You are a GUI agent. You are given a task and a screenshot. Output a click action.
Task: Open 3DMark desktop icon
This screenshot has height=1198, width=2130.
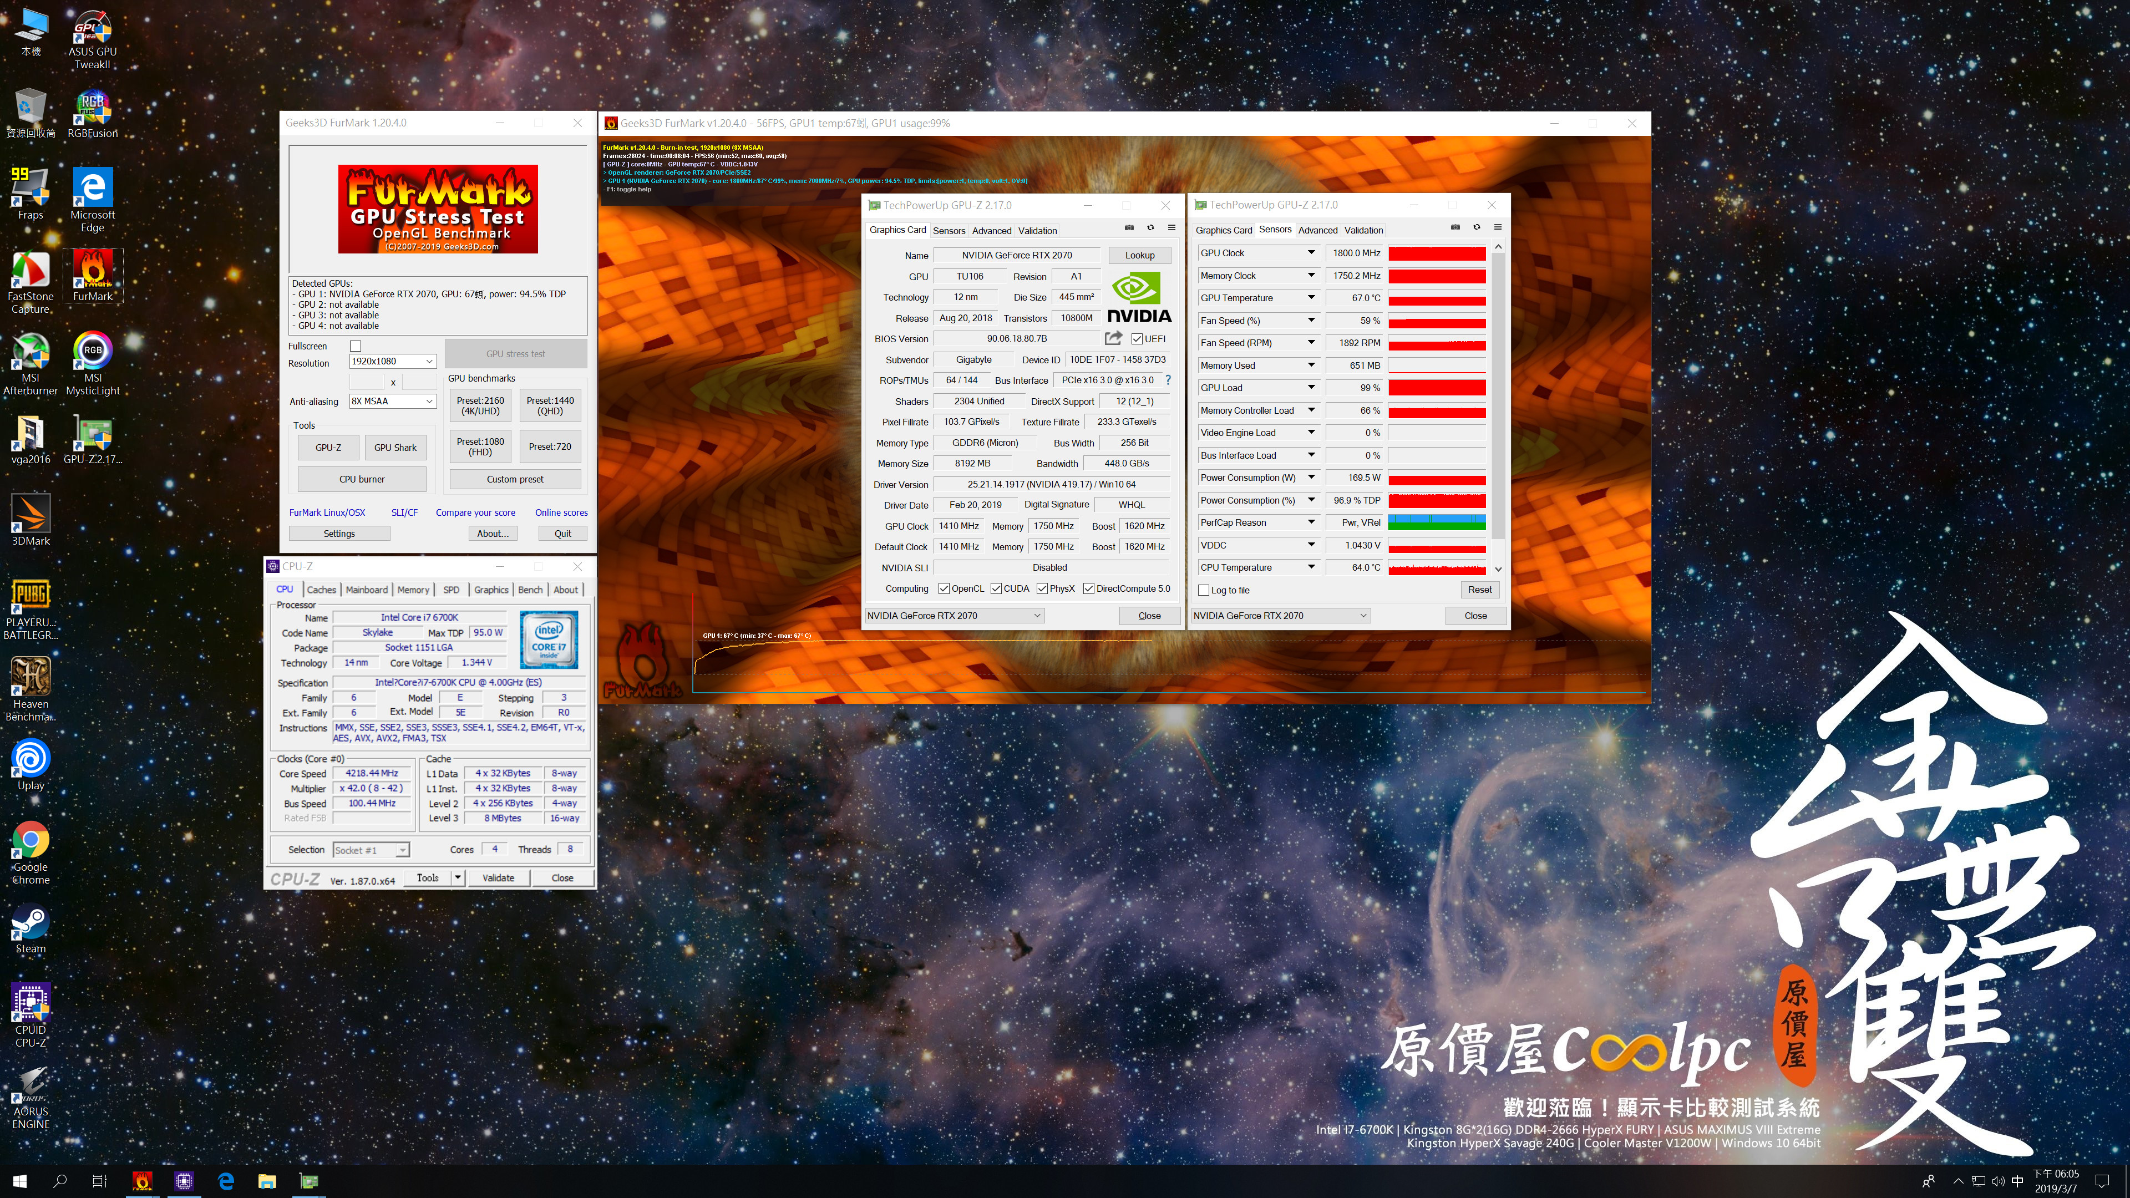[31, 521]
